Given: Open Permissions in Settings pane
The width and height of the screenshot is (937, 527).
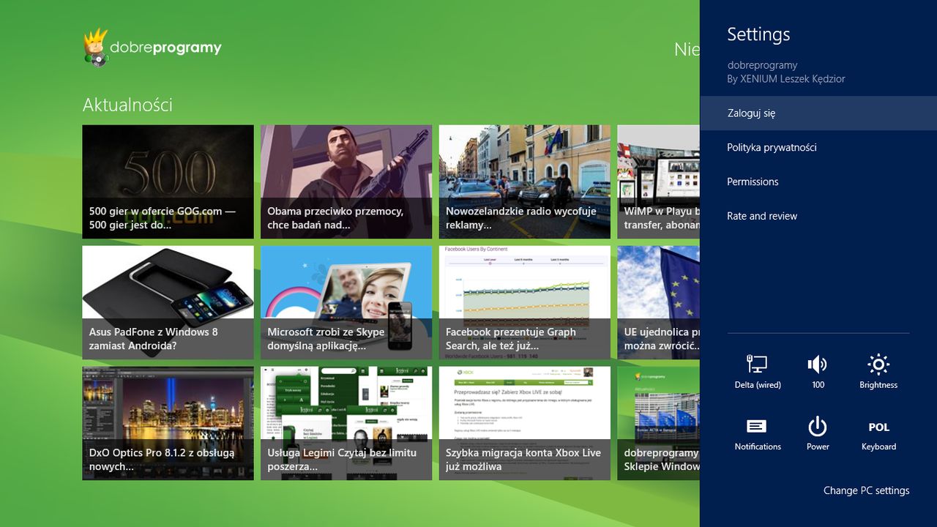Looking at the screenshot, I should (x=818, y=182).
